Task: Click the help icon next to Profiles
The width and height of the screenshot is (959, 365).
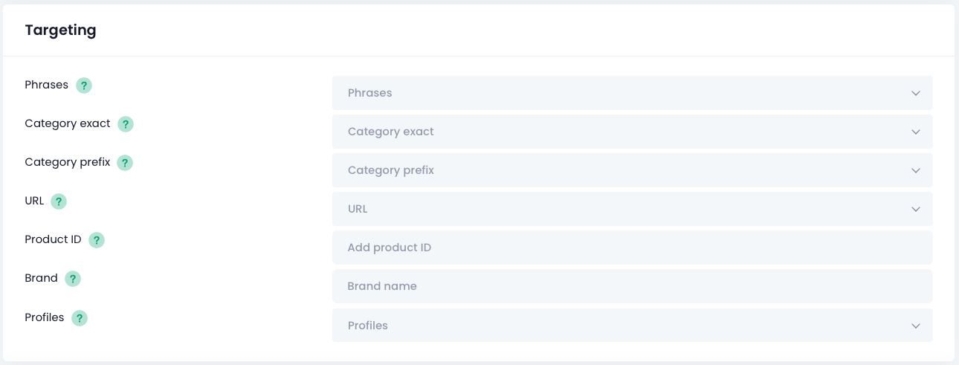Action: 79,318
